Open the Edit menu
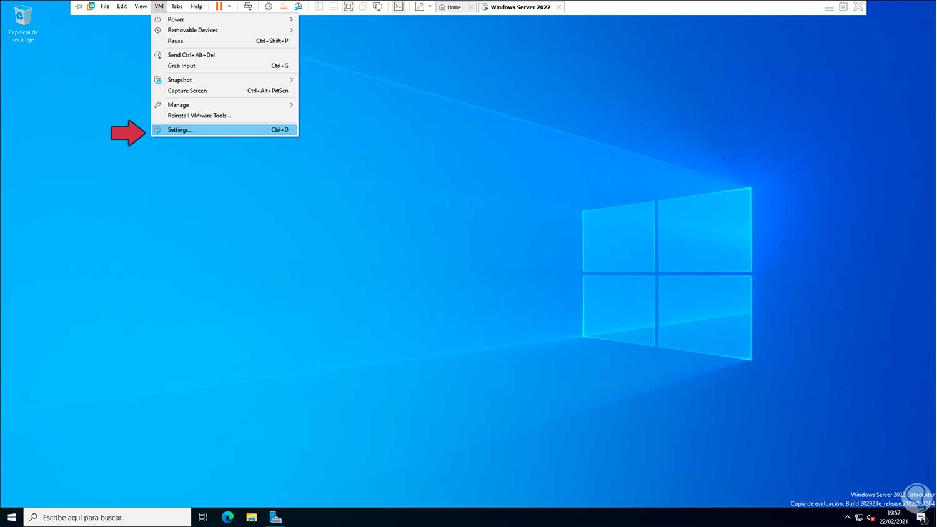Screen dimensions: 937x527 (x=122, y=7)
